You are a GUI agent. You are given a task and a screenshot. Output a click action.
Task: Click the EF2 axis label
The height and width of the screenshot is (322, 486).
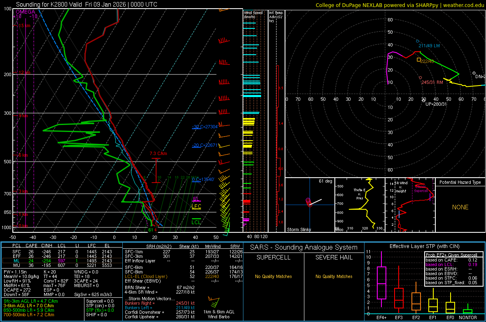point(416,317)
